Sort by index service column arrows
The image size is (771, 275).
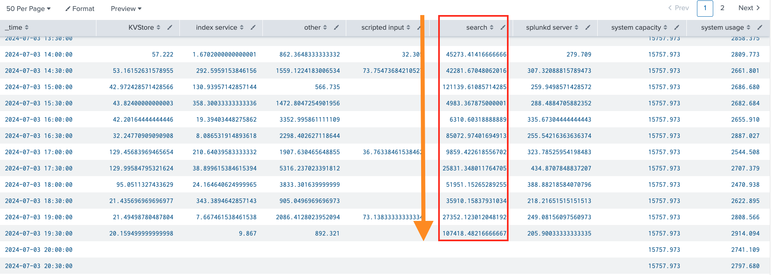(242, 27)
